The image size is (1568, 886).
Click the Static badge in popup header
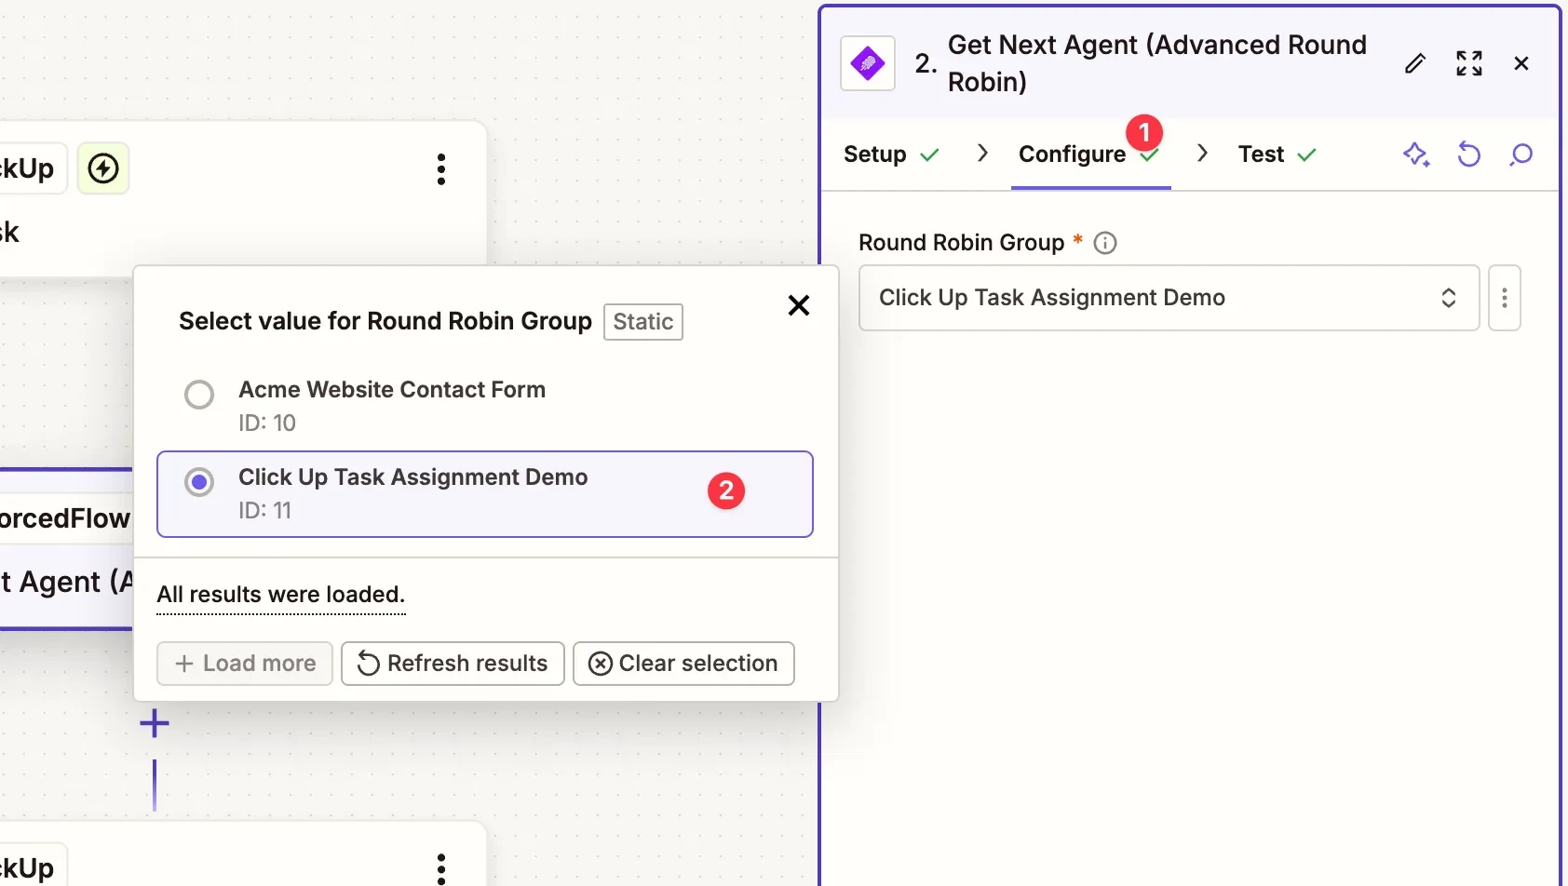tap(643, 322)
